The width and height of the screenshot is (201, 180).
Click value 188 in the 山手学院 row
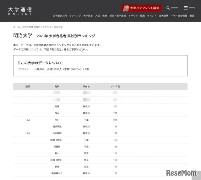(x=115, y=133)
